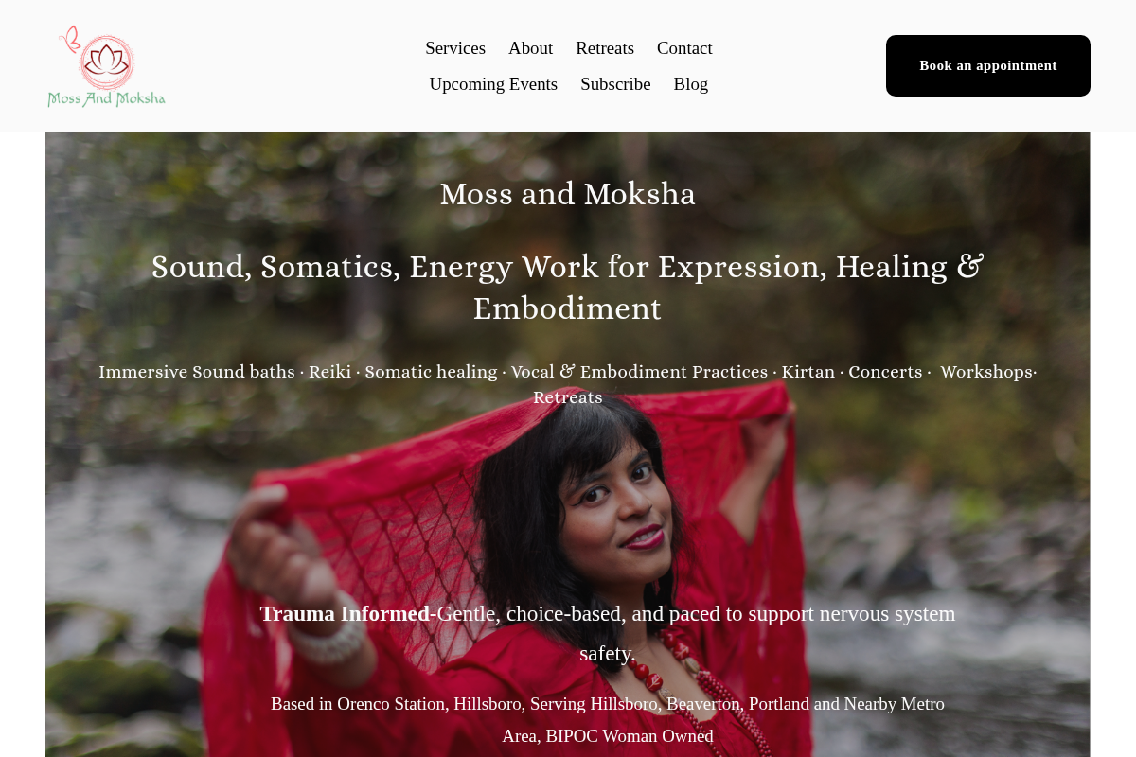Open the Blog page
Image resolution: width=1136 pixels, height=757 pixels.
pos(691,84)
